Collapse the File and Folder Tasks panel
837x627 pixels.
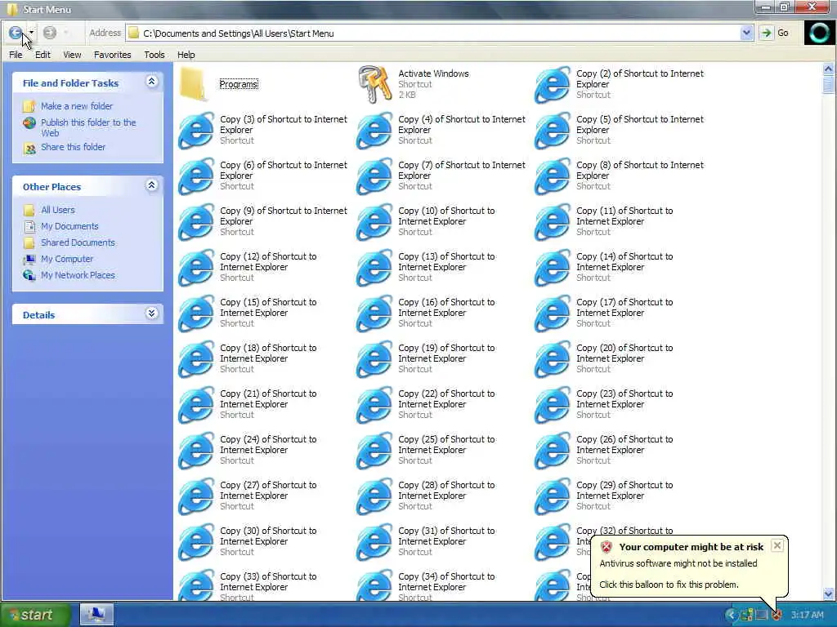coord(151,82)
